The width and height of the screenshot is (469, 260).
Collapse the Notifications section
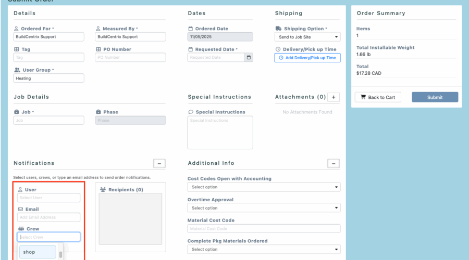point(159,163)
